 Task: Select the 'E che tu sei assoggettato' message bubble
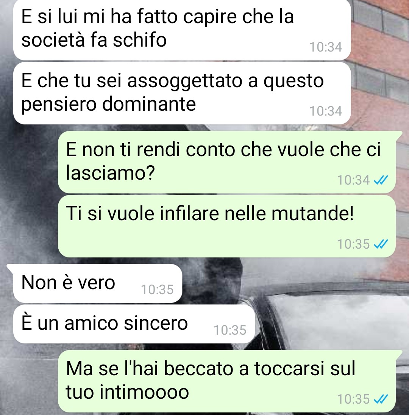(x=182, y=93)
